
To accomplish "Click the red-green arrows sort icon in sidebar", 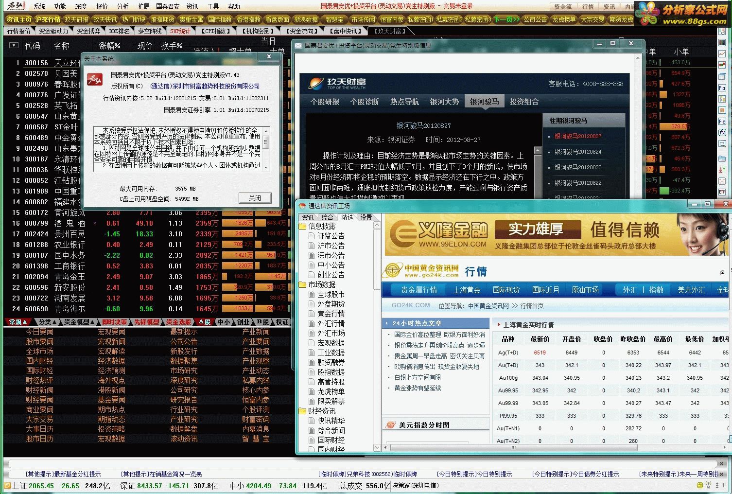I will [722, 169].
